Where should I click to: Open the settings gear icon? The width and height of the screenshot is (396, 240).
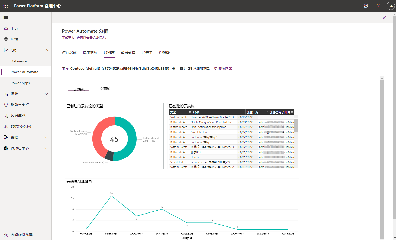click(366, 6)
